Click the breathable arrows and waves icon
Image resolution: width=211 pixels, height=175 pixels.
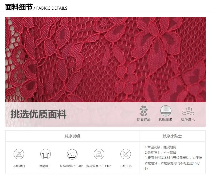[x=188, y=111]
